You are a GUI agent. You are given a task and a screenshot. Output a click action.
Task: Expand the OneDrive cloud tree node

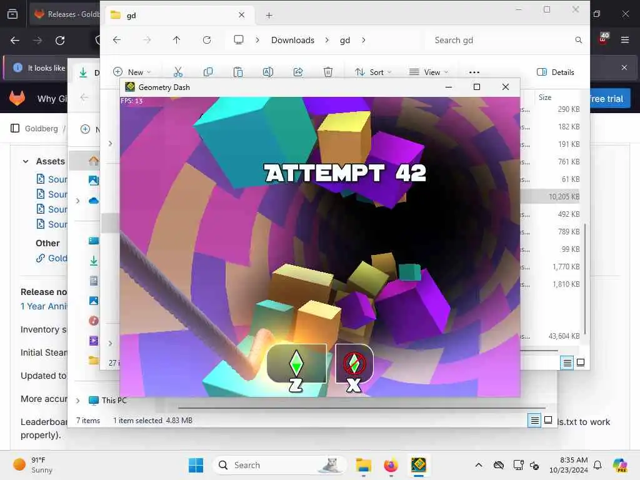click(78, 201)
